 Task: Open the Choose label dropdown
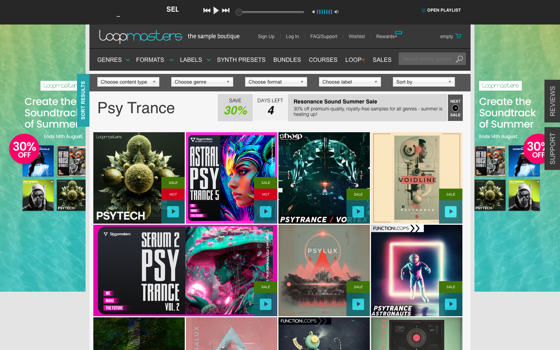tap(350, 82)
